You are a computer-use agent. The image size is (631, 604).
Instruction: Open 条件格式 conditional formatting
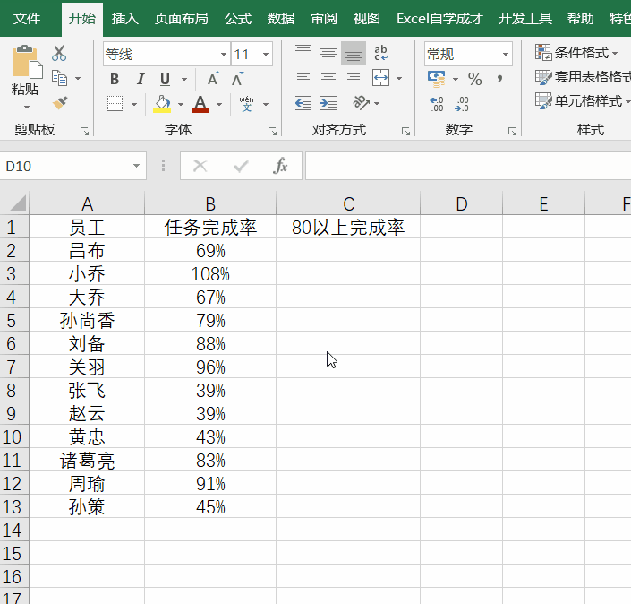576,52
